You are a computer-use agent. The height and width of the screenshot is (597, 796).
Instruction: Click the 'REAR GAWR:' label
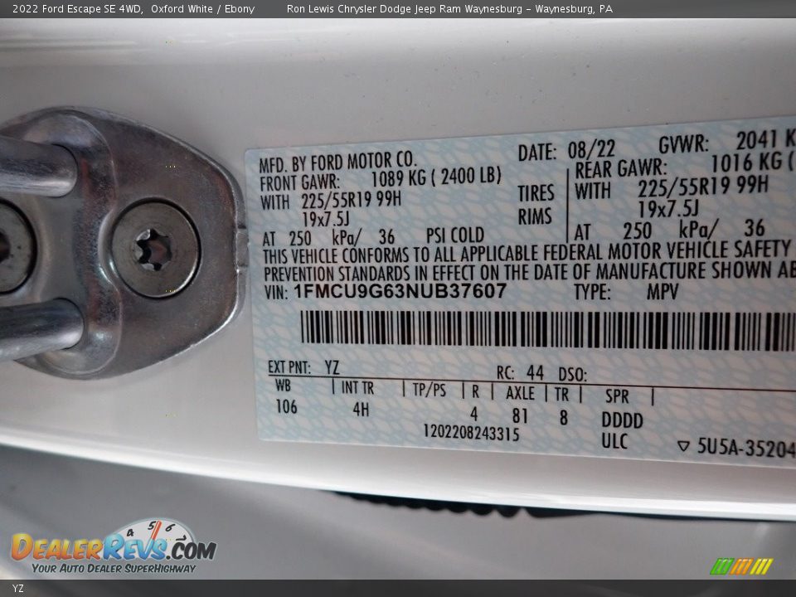click(x=621, y=169)
